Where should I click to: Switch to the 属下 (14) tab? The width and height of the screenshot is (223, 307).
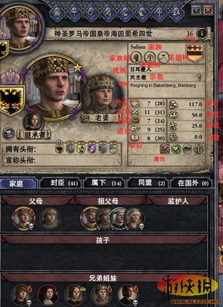[105, 183]
